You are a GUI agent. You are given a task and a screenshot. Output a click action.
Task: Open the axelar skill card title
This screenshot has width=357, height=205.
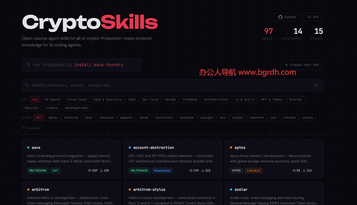coord(241,189)
